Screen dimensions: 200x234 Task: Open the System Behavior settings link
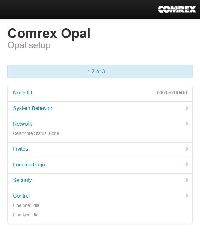[x=33, y=108]
